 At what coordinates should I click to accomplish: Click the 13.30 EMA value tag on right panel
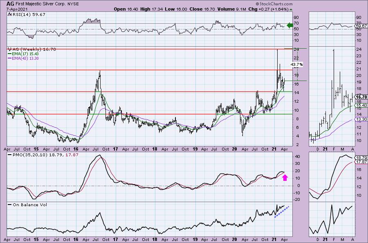pyautogui.click(x=361, y=119)
